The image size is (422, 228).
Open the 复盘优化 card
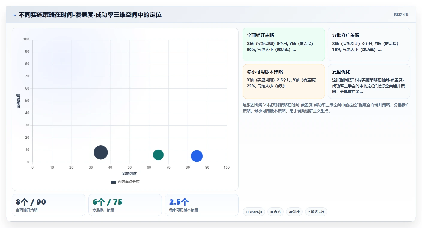click(x=369, y=81)
